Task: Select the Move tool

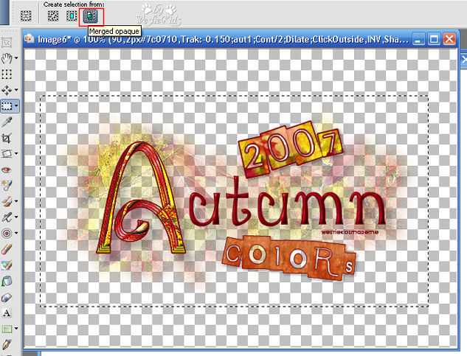Action: 7,90
